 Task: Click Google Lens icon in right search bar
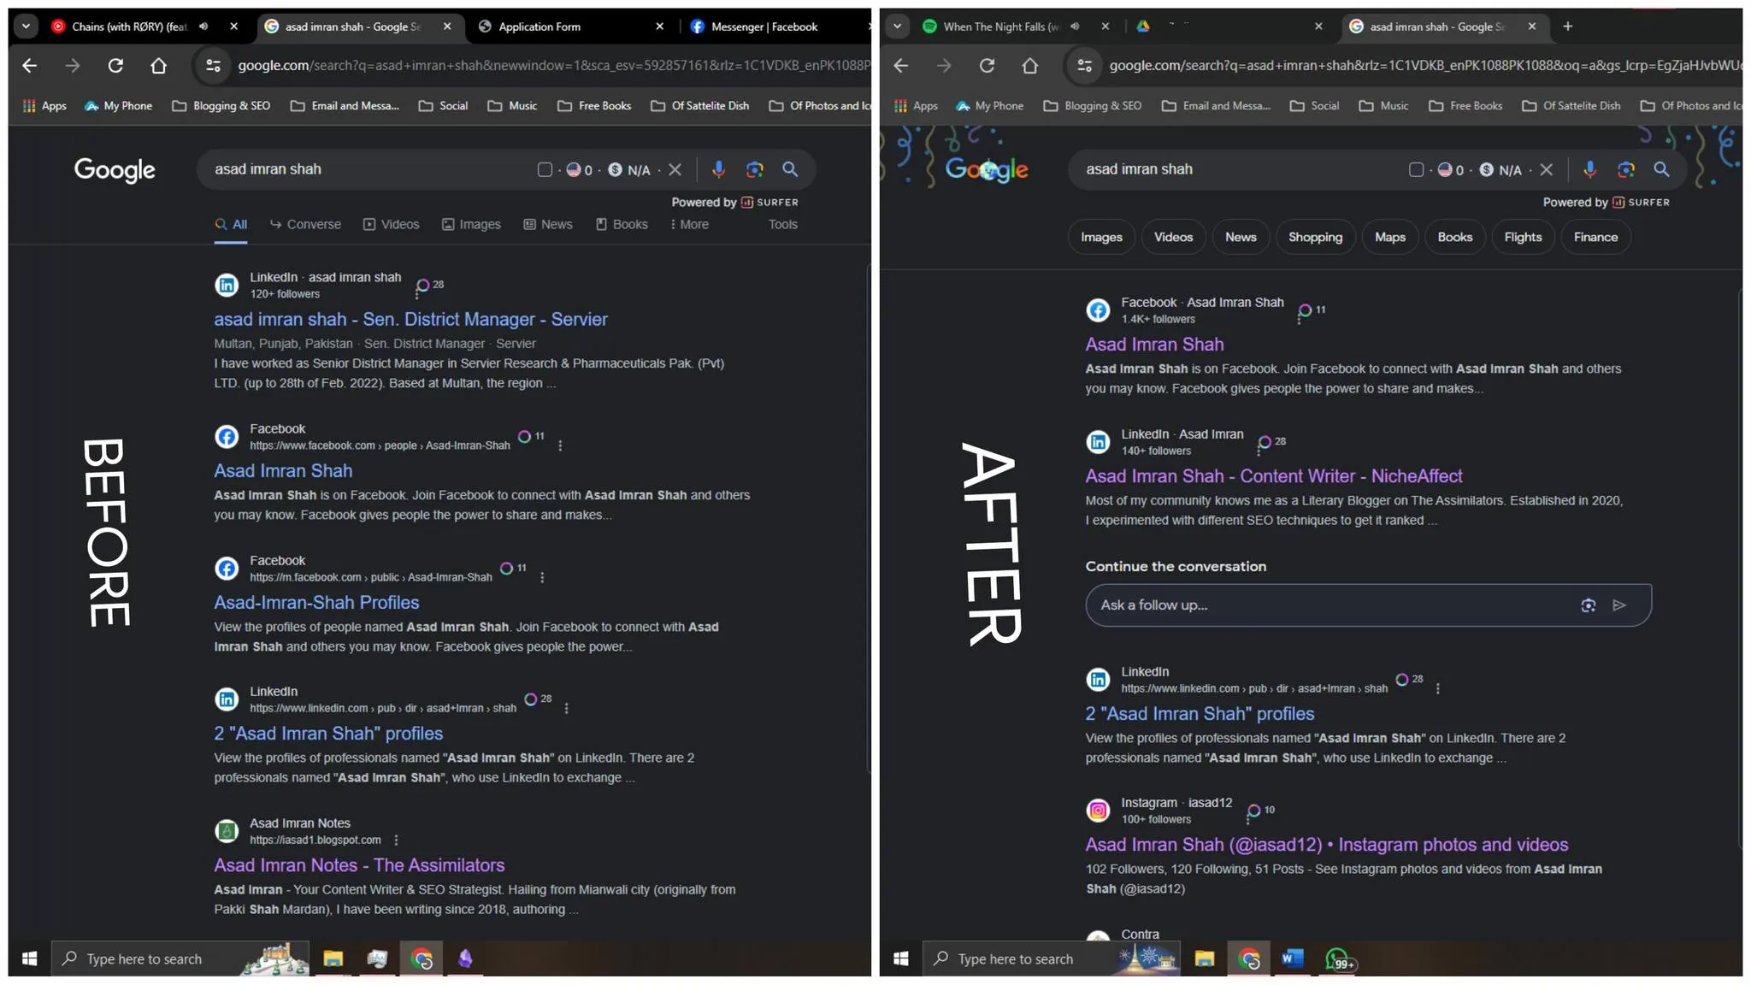click(x=1625, y=169)
